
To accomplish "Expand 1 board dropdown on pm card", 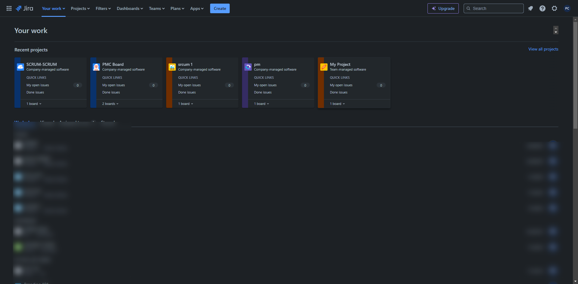I will [x=262, y=104].
